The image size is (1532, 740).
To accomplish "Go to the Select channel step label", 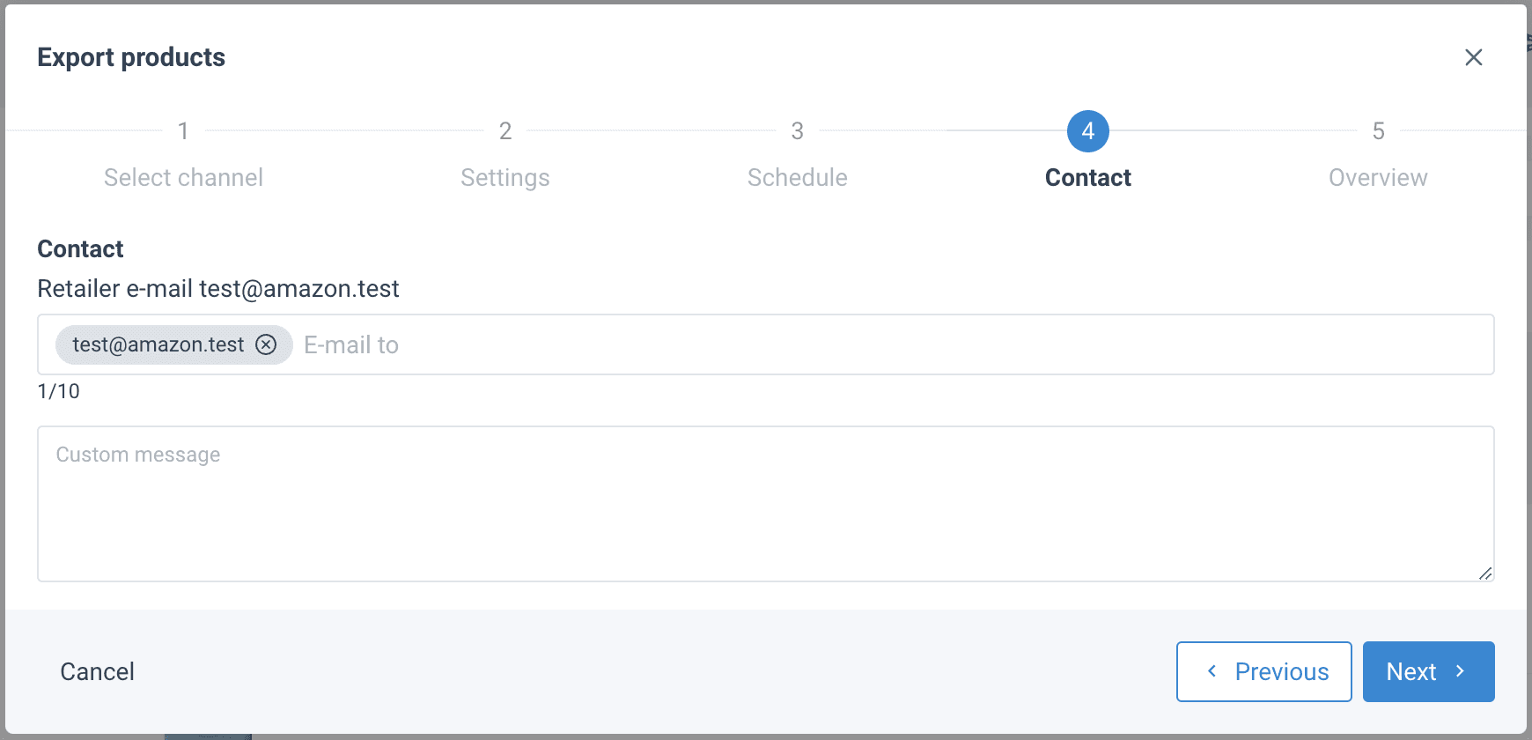I will click(x=183, y=178).
